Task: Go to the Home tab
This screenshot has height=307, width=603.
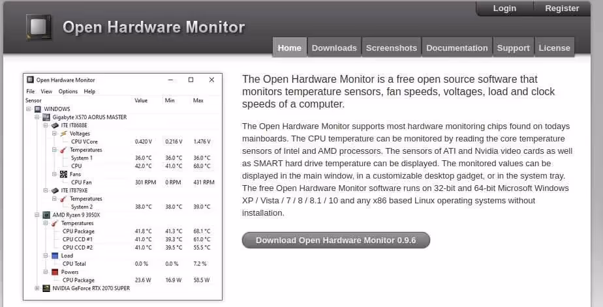Action: click(x=290, y=48)
